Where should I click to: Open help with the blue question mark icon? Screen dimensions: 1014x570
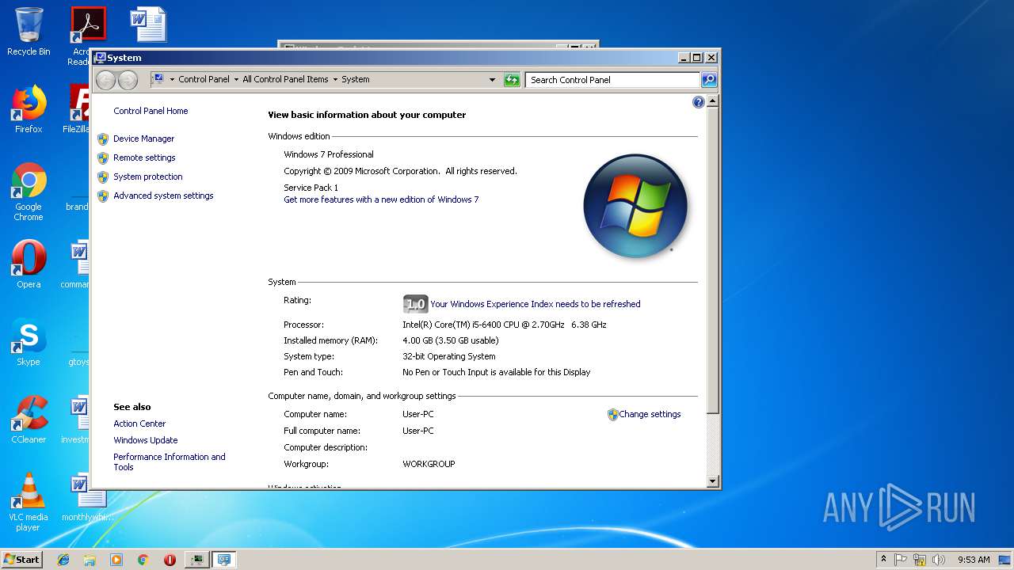698,102
